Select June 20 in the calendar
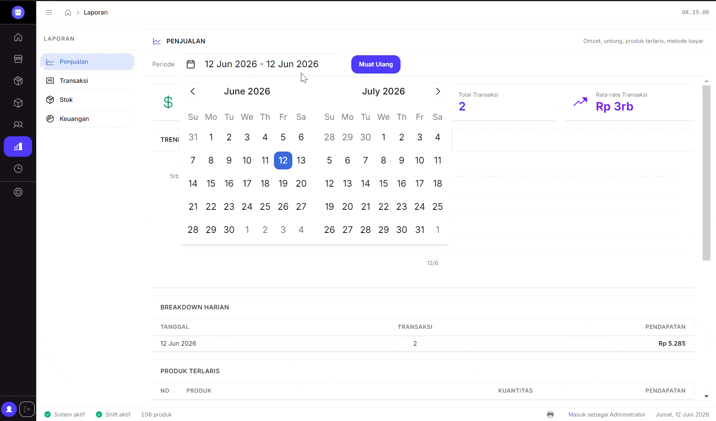This screenshot has width=716, height=421. 301,183
